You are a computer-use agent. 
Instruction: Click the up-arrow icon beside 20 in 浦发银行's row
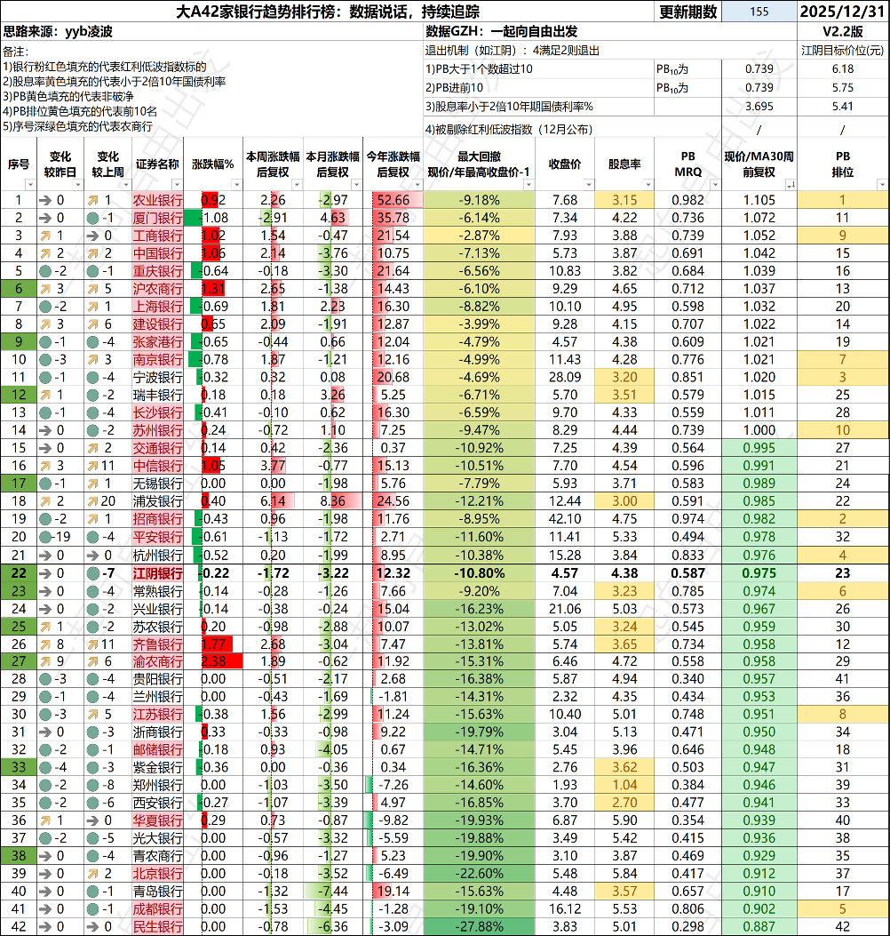93,501
